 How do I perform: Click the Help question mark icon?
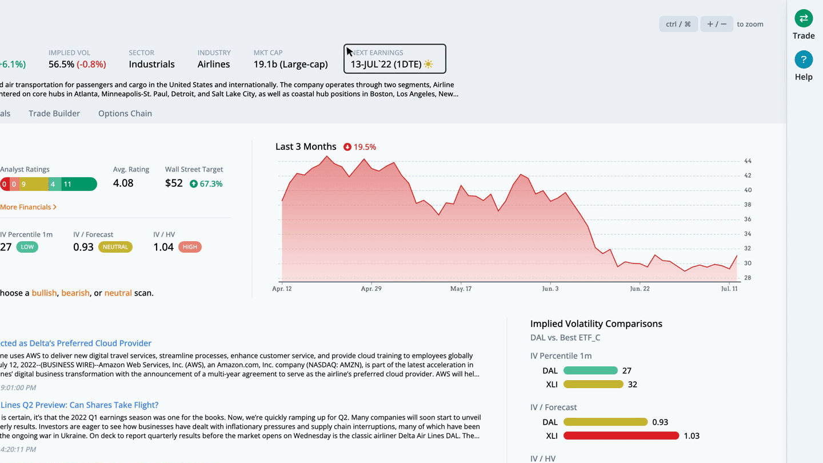804,59
